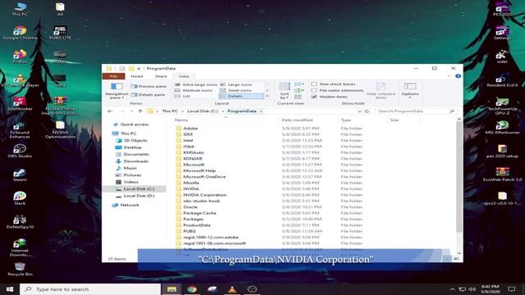Click Hide selected items button

381,91
